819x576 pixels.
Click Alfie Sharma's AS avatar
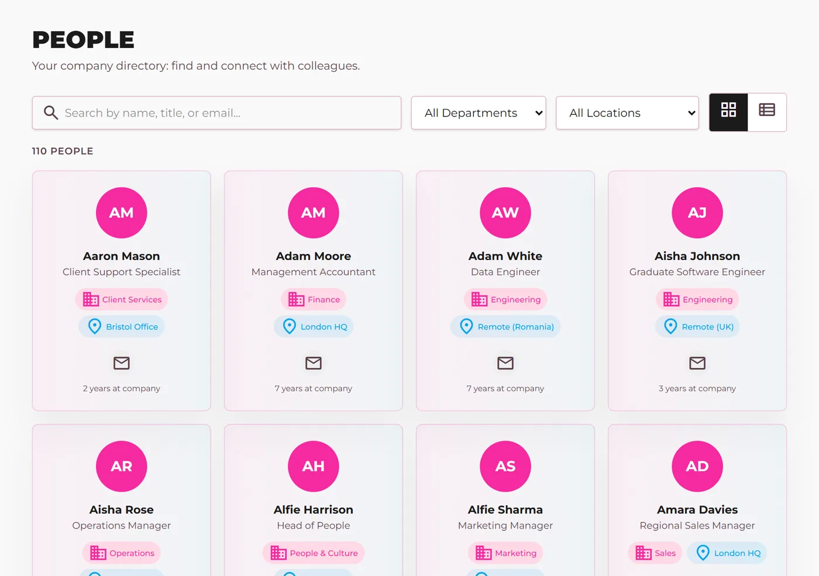[505, 467]
